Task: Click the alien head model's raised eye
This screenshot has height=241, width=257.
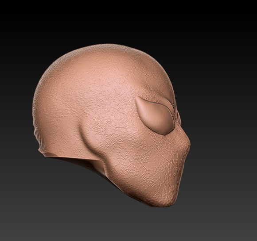Action: pos(156,116)
